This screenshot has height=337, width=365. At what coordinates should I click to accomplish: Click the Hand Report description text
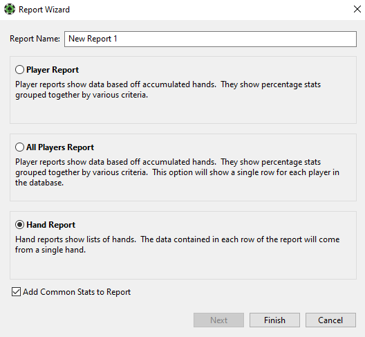[x=177, y=244]
